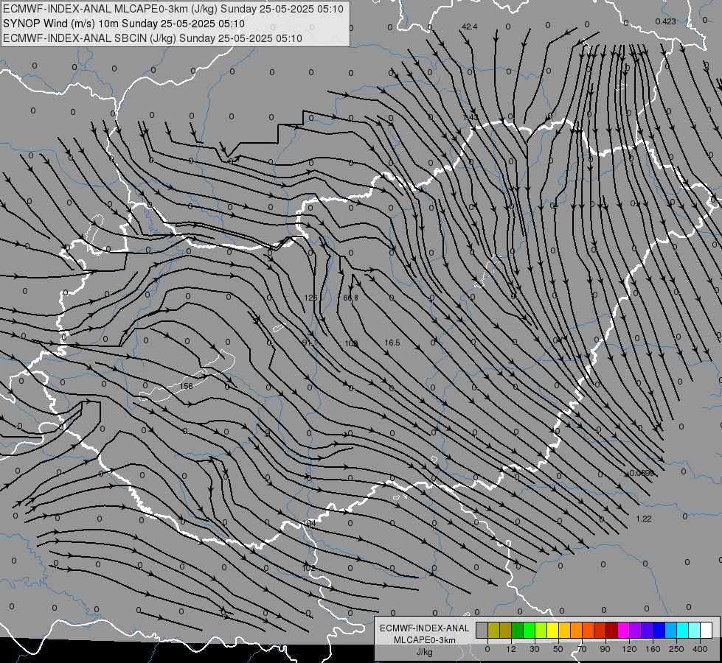Click the map value 0.0699

coord(642,473)
